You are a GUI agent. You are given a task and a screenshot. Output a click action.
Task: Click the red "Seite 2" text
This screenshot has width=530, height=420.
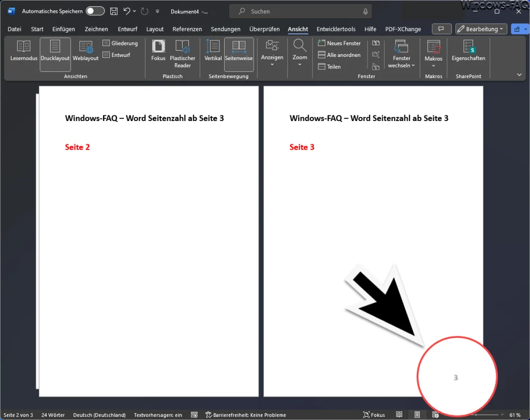pyautogui.click(x=78, y=147)
